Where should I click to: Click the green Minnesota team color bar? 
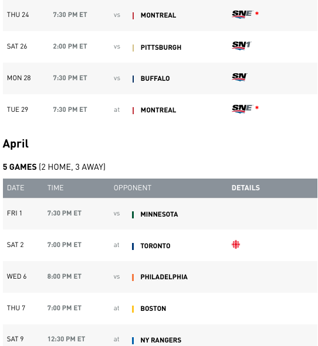[x=133, y=215]
